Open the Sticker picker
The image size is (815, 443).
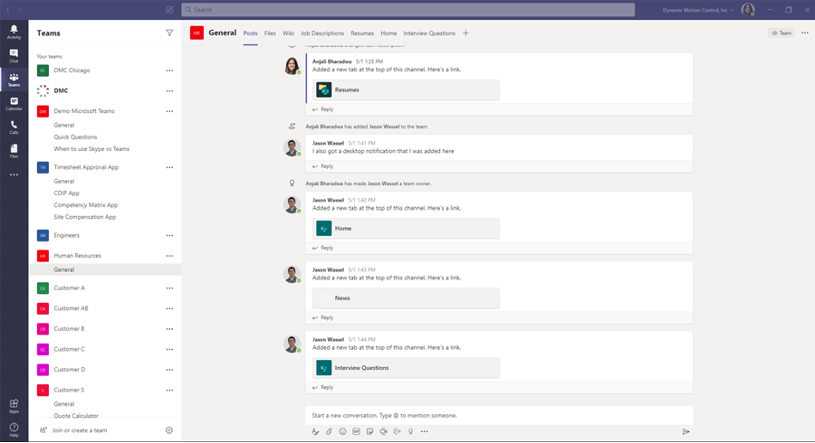point(369,431)
